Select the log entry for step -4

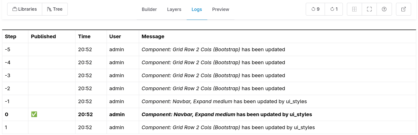point(213,62)
